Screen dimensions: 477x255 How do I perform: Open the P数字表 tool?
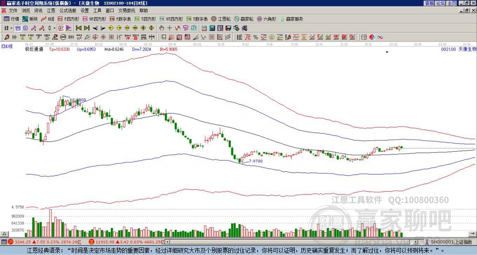[121, 19]
